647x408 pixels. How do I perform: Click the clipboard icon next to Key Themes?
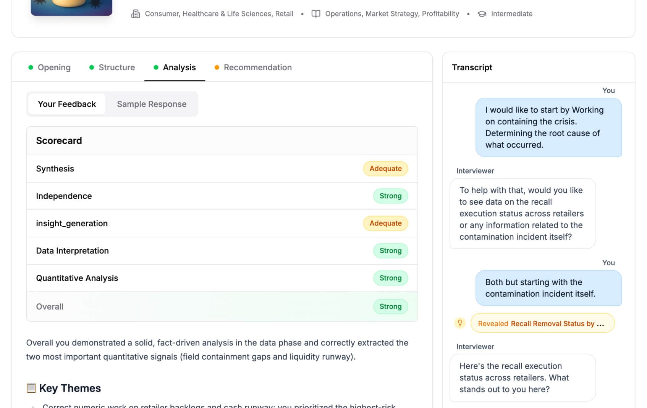click(x=32, y=388)
